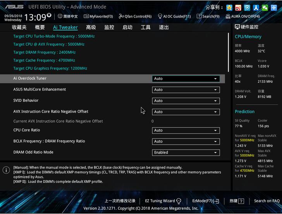Select DRAM Odd Ratio Mode label
This screenshot has width=282, height=214.
[x=33, y=152]
